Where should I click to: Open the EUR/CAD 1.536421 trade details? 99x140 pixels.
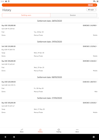click(x=90, y=61)
